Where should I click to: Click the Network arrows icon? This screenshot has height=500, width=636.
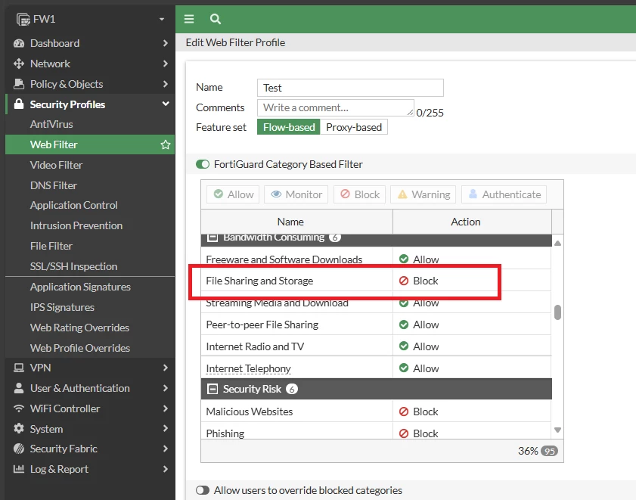19,64
